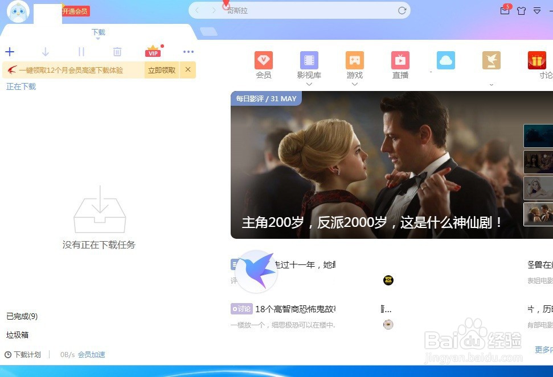Open the 影视库 video library icon
Image resolution: width=553 pixels, height=377 pixels.
coord(309,60)
